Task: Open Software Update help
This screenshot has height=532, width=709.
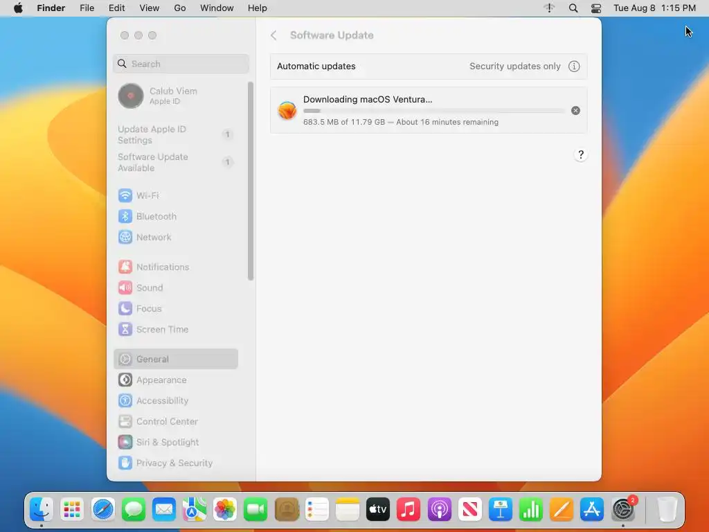Action: (x=581, y=154)
